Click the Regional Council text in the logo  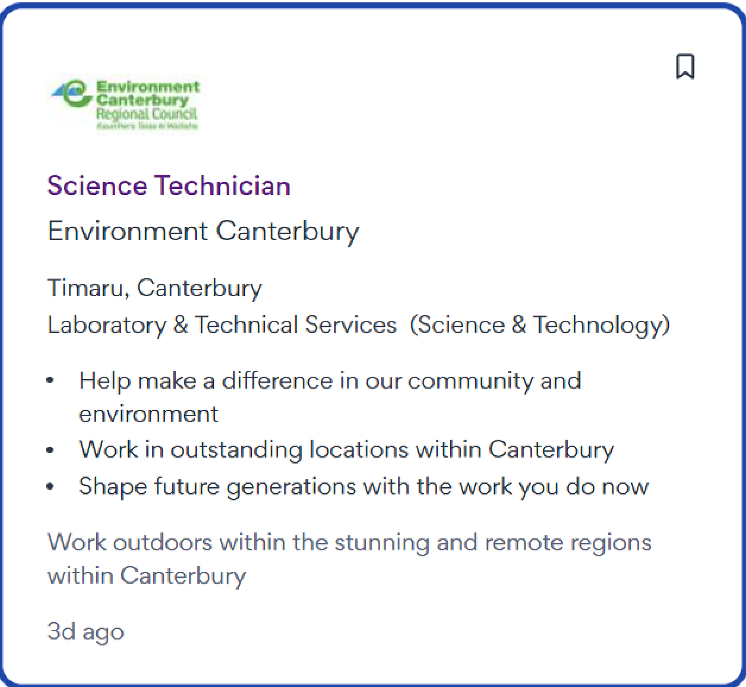147,114
